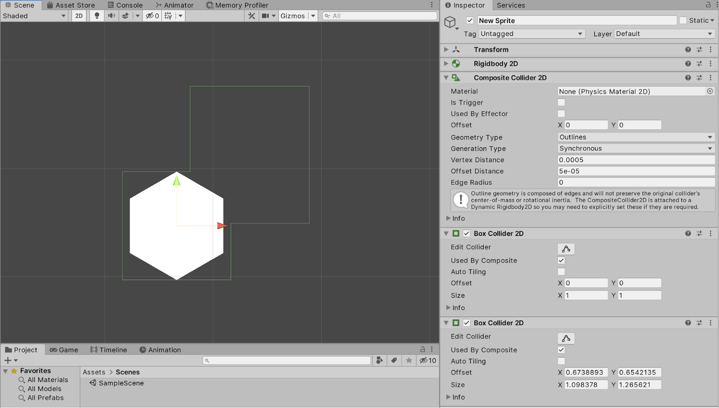Toggle scene lighting lightbulb icon
Screen dimensions: 719x408
[x=96, y=16]
